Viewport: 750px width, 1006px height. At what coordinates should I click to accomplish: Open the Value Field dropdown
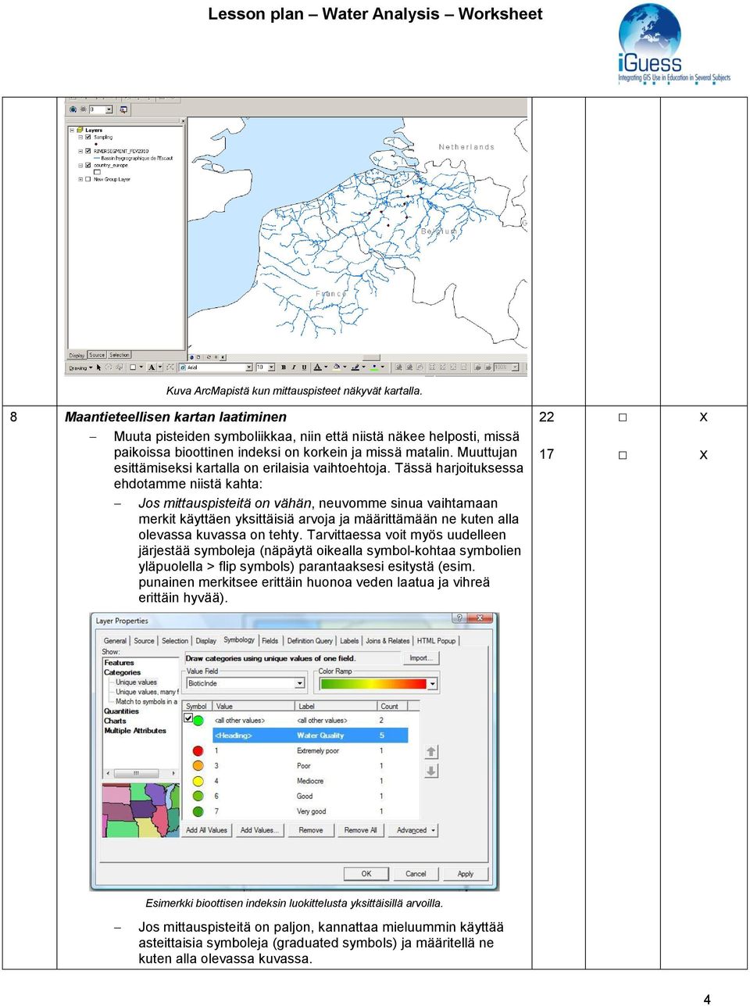299,683
